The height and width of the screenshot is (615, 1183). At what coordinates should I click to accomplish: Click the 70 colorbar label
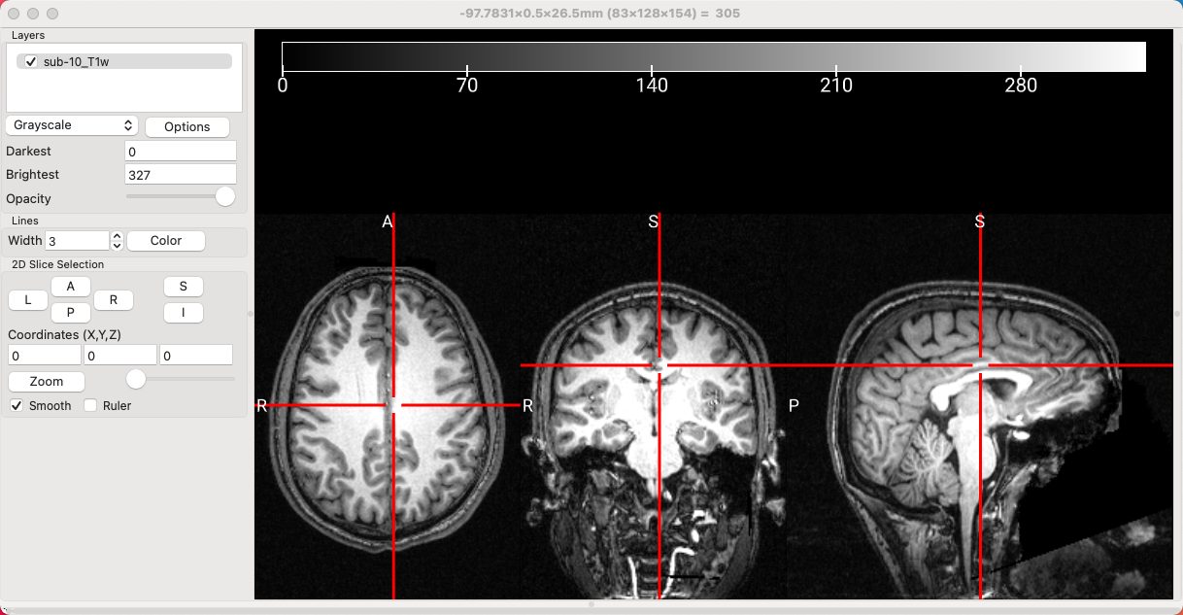[467, 85]
